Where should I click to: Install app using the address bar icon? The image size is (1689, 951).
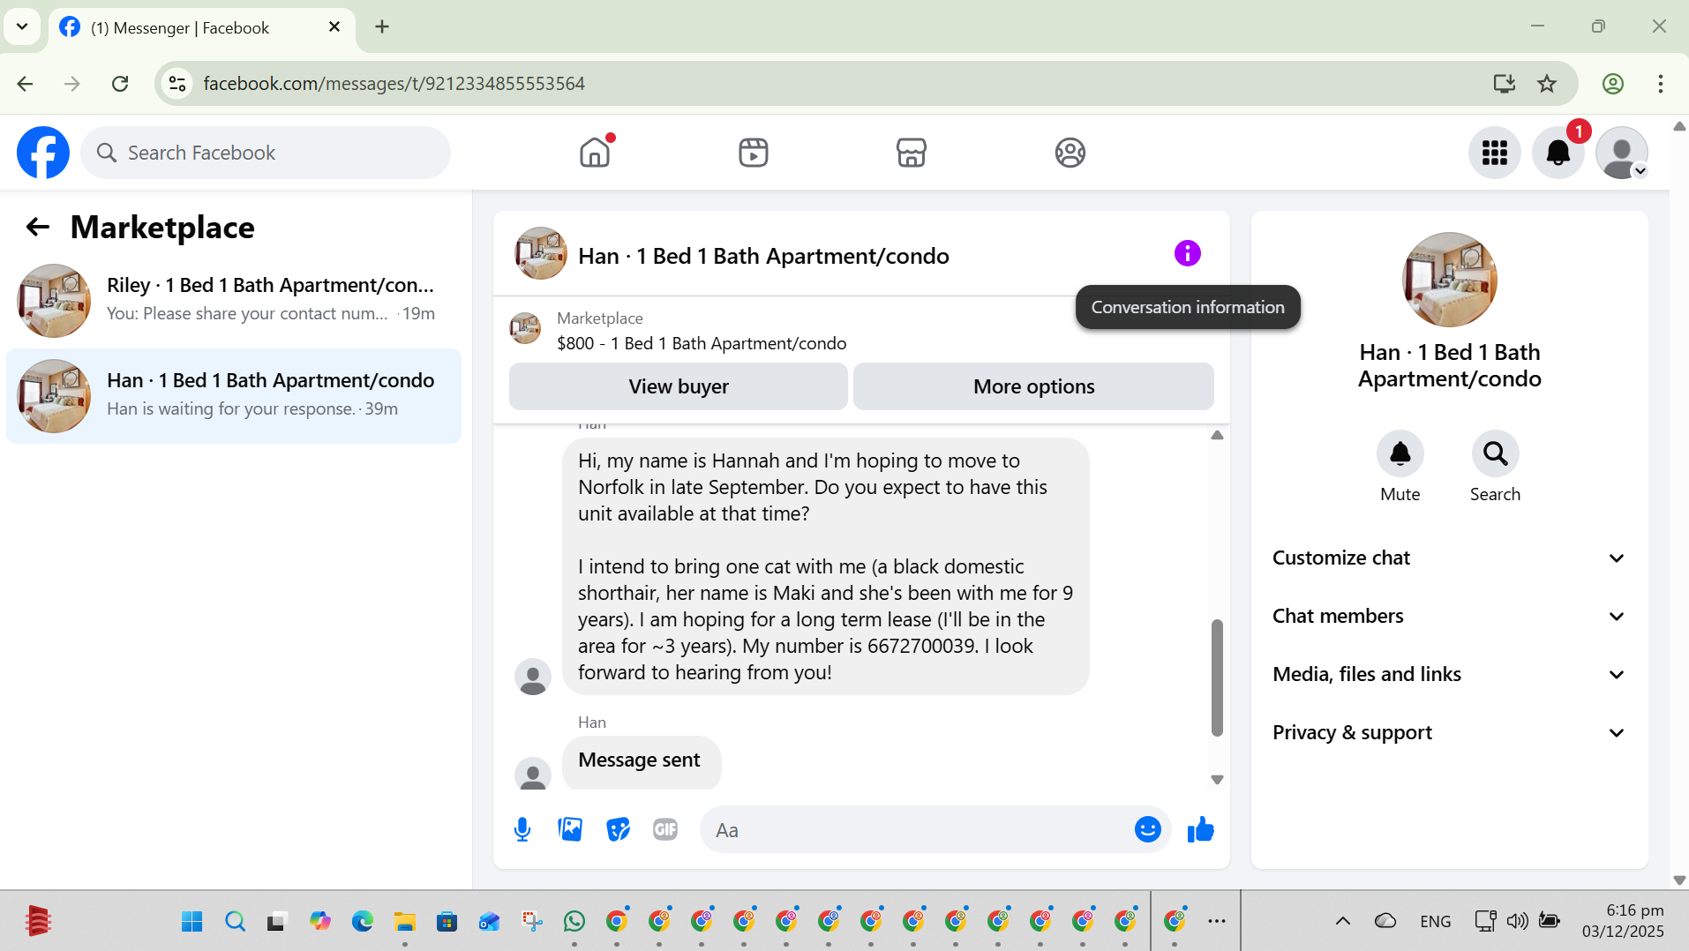(1504, 84)
